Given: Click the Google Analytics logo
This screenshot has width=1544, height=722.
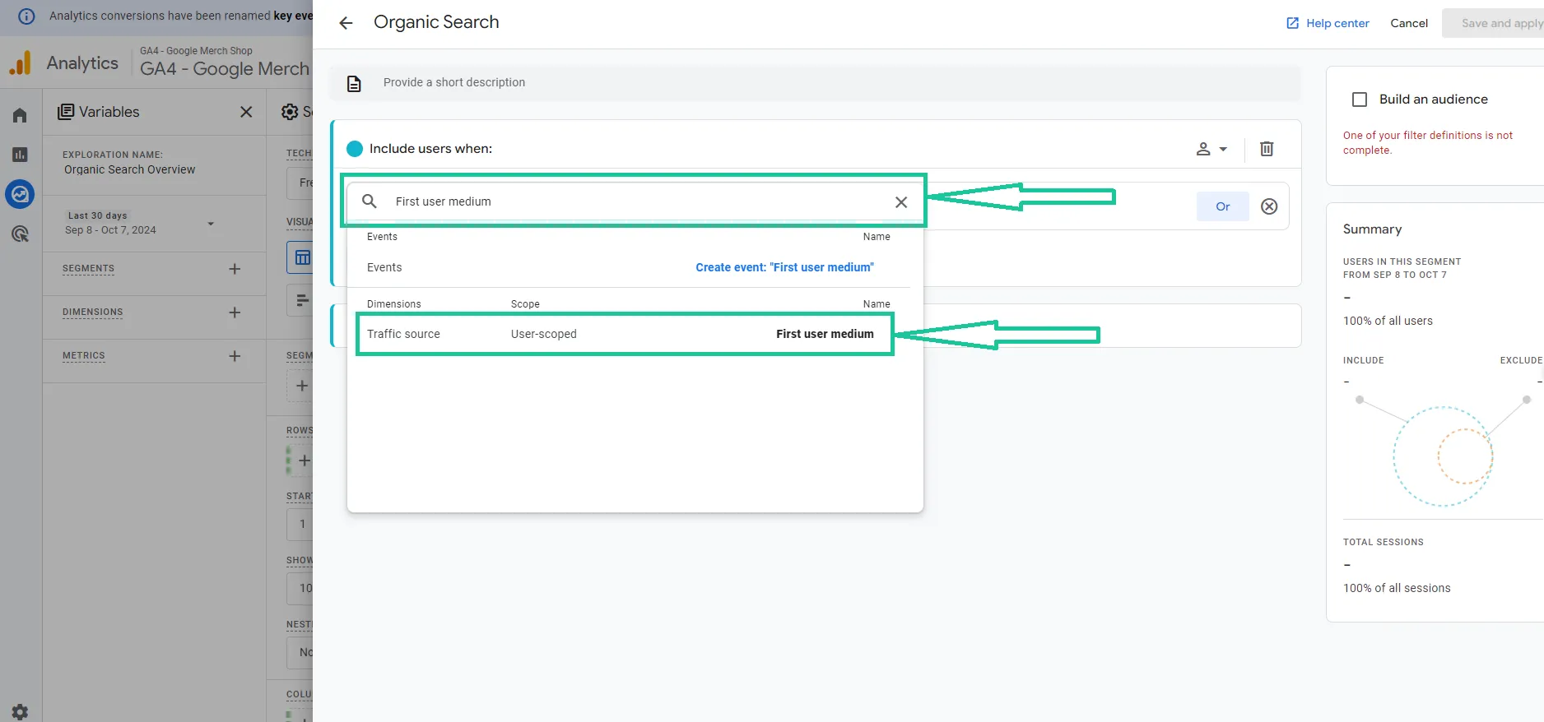Looking at the screenshot, I should coord(20,63).
